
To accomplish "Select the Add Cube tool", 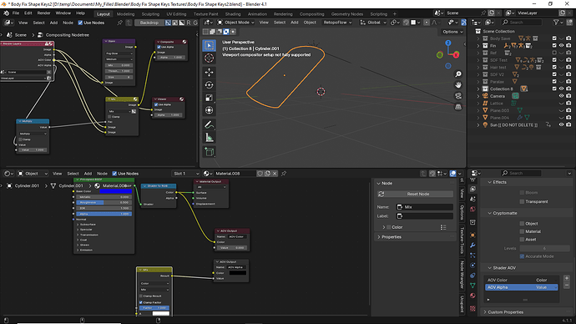I will point(209,152).
